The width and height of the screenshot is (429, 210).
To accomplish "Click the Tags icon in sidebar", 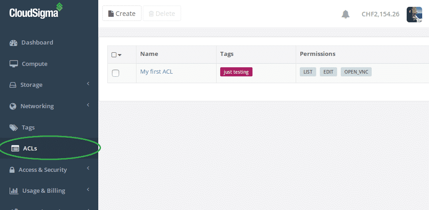I will coord(13,127).
